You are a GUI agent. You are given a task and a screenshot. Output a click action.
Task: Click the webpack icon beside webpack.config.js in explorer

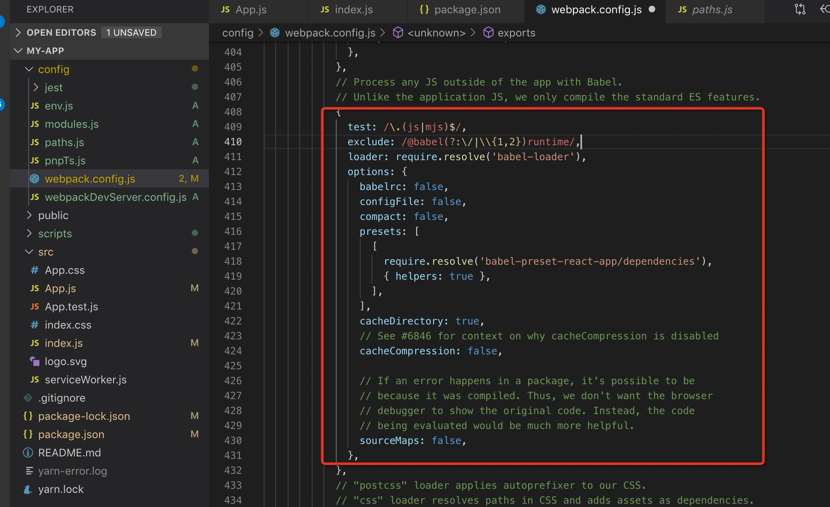[35, 179]
